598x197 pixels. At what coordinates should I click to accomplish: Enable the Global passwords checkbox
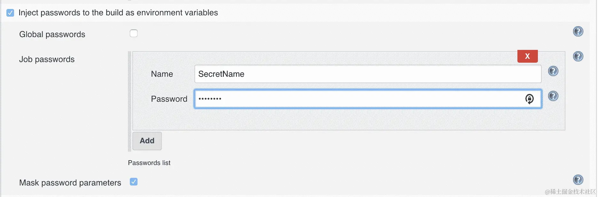[x=134, y=33]
